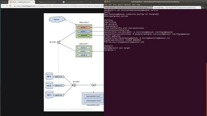Open the terminal Tabs menu

coord(134,5)
